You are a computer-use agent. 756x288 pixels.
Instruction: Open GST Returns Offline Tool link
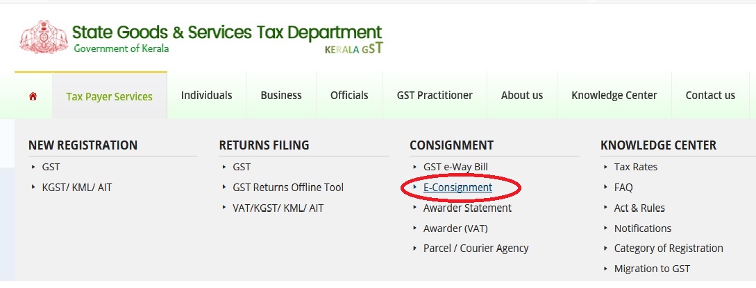coord(288,188)
